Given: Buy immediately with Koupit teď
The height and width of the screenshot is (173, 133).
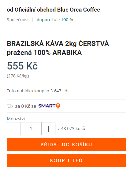Looking at the screenshot, I should tap(66, 160).
